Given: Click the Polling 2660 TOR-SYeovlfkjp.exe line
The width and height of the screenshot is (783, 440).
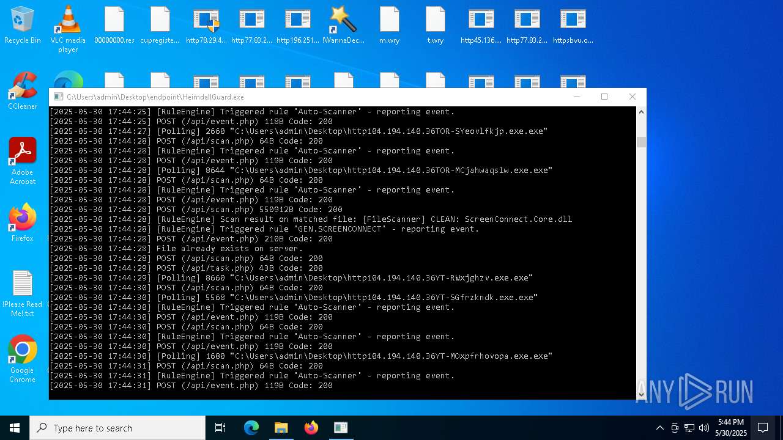Looking at the screenshot, I should pos(299,131).
